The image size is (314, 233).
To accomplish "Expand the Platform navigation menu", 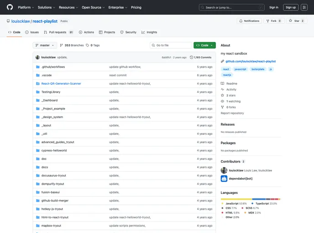I will coord(26,7).
